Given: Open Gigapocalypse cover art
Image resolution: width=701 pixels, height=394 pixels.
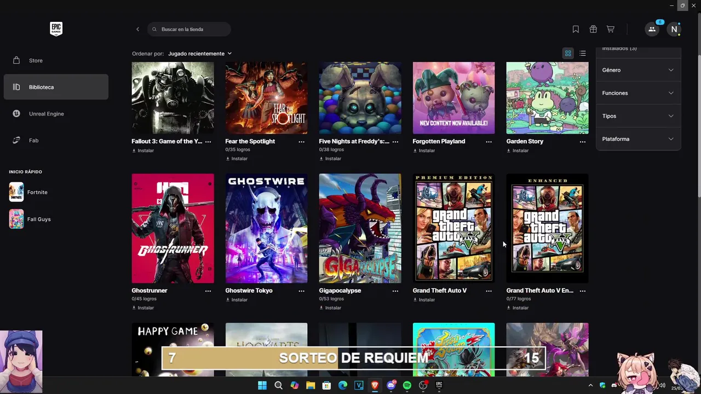Looking at the screenshot, I should 360,228.
